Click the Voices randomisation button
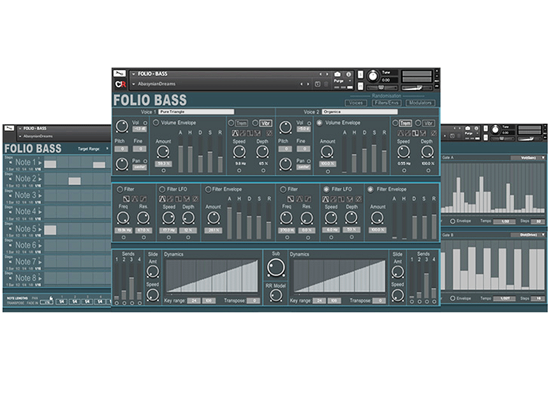 coord(356,103)
